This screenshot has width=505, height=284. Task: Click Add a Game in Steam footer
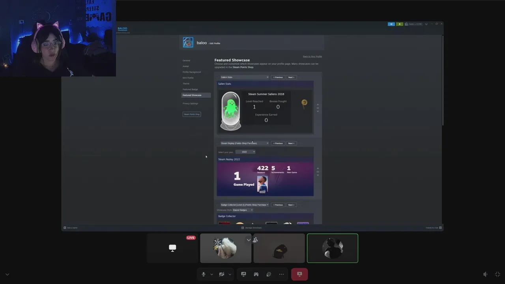(71, 228)
